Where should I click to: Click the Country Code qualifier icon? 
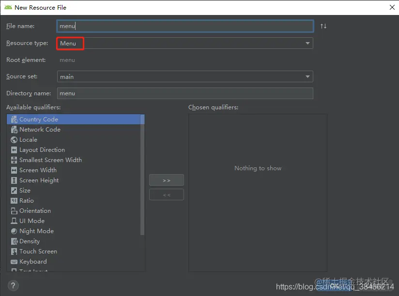(x=14, y=119)
